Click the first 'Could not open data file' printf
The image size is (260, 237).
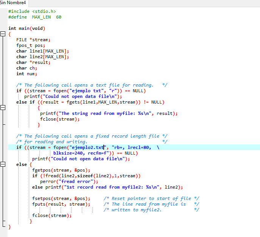(x=73, y=96)
